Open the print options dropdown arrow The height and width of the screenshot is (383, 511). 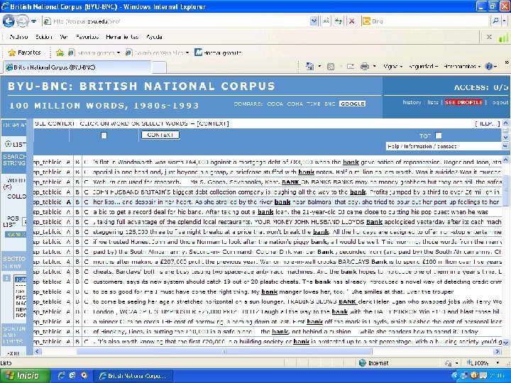click(x=374, y=67)
